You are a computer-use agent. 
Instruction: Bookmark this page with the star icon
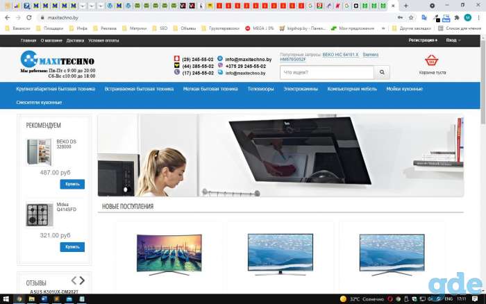[x=411, y=17]
